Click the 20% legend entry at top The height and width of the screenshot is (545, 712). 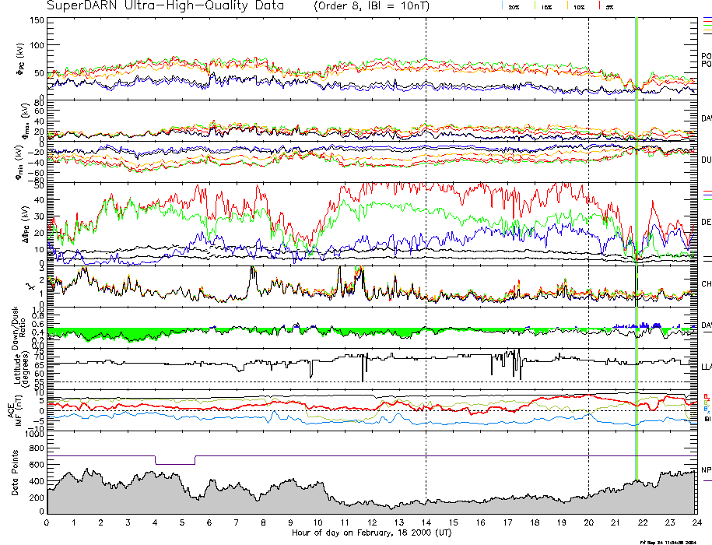tap(514, 6)
